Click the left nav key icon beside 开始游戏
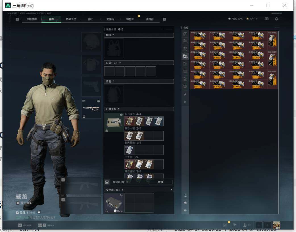Viewport: 296px width, 232px height. (17, 19)
